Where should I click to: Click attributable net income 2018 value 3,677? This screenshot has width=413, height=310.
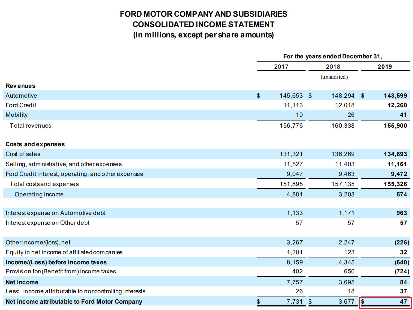point(346,302)
